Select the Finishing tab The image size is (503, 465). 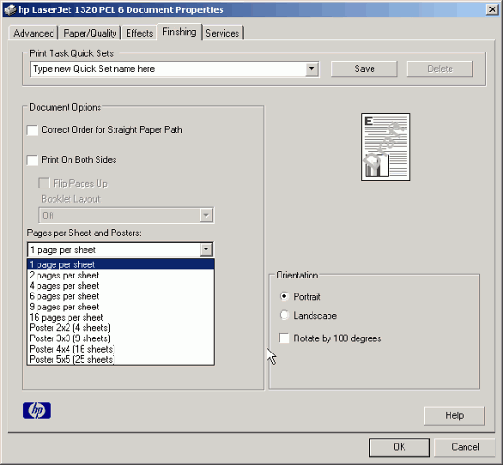pyautogui.click(x=179, y=32)
